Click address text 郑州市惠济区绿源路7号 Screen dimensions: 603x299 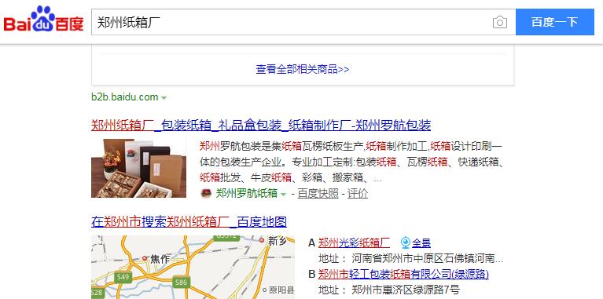(406, 290)
